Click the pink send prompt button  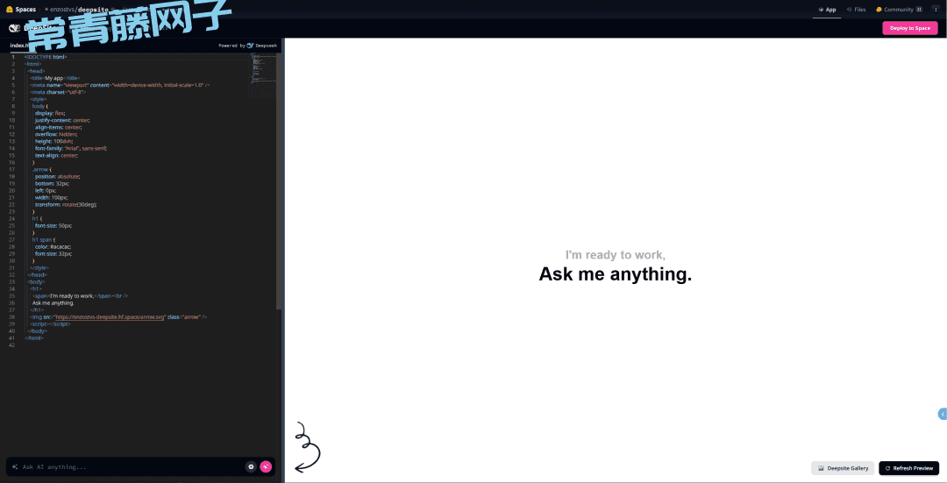click(266, 466)
